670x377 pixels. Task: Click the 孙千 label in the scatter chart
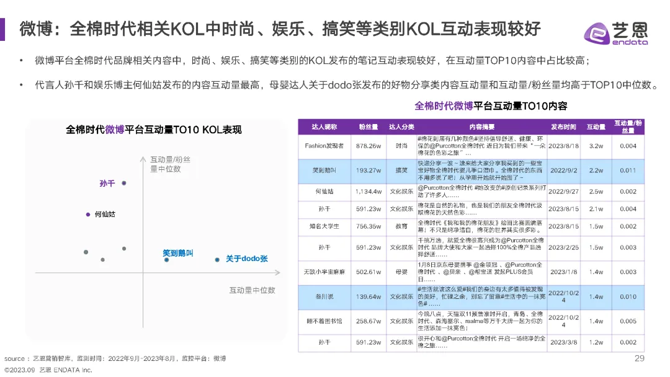pyautogui.click(x=107, y=184)
